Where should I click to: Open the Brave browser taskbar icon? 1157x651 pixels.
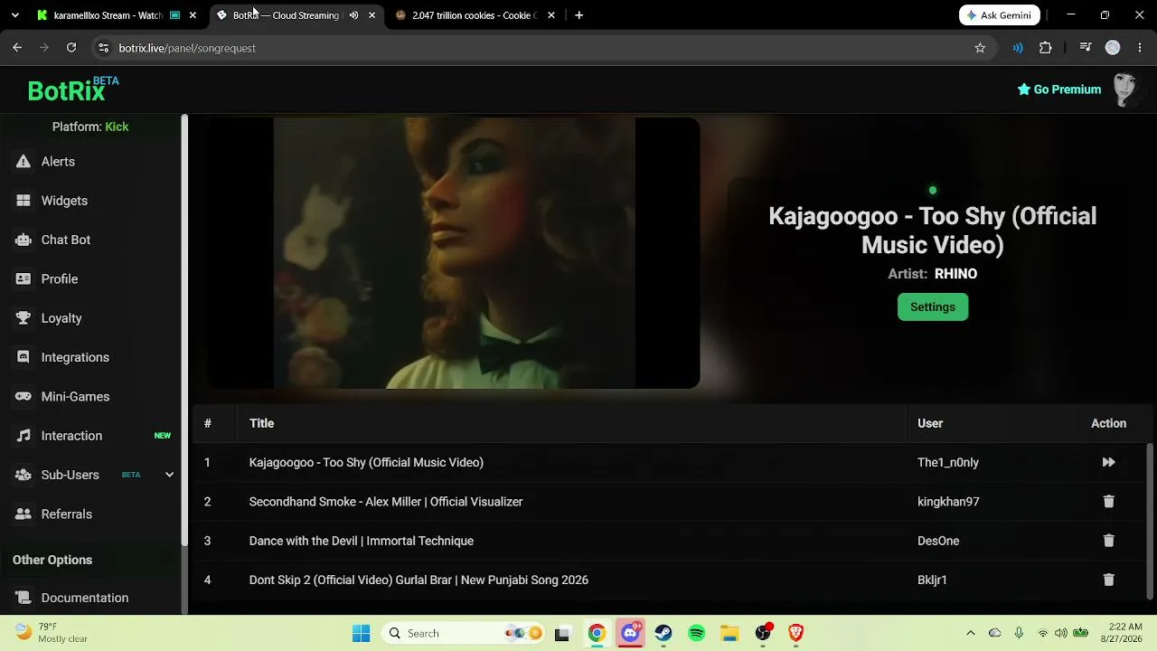coord(796,633)
